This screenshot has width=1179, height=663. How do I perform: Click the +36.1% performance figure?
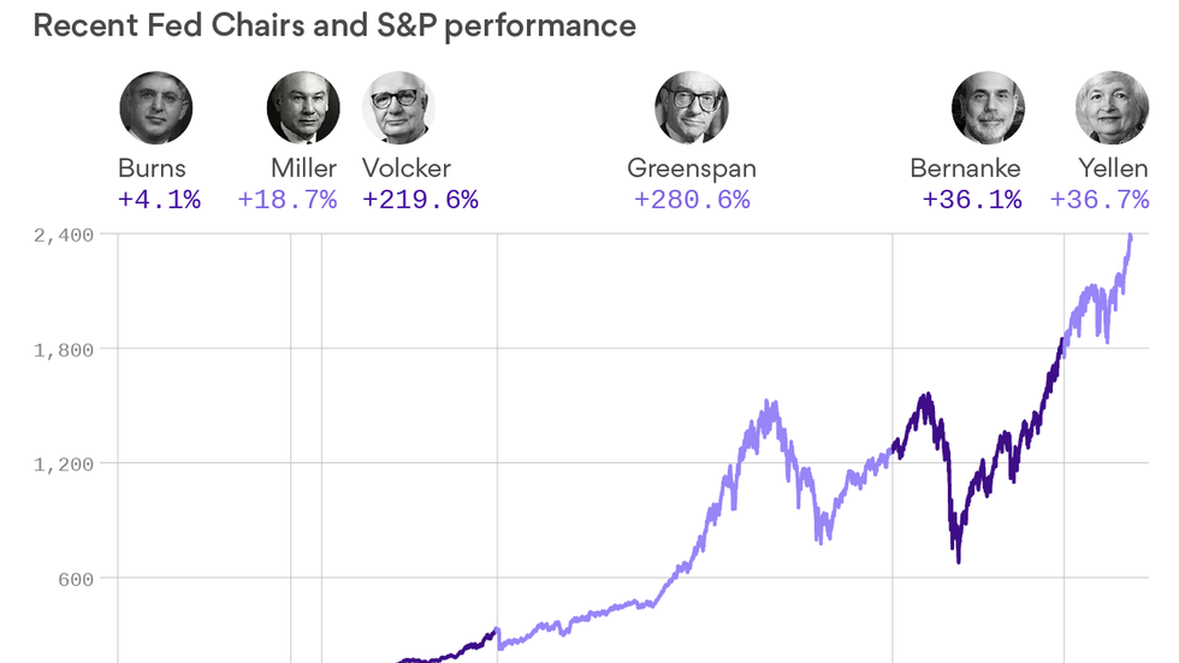972,200
